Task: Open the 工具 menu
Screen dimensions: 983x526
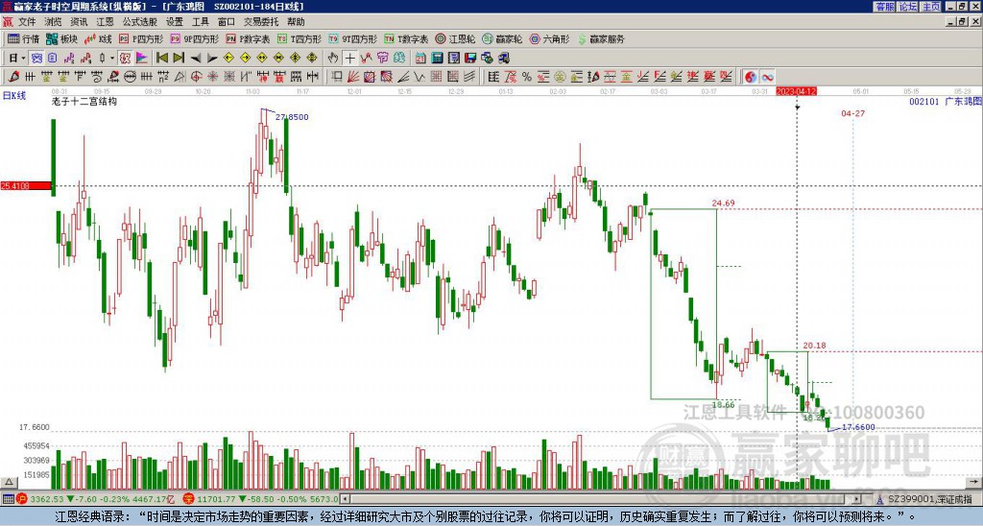Action: 200,22
